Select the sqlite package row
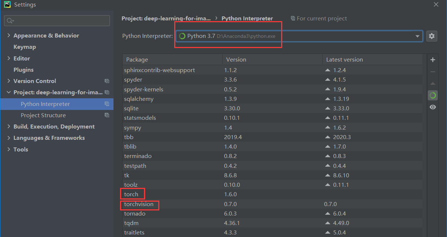 pyautogui.click(x=273, y=108)
